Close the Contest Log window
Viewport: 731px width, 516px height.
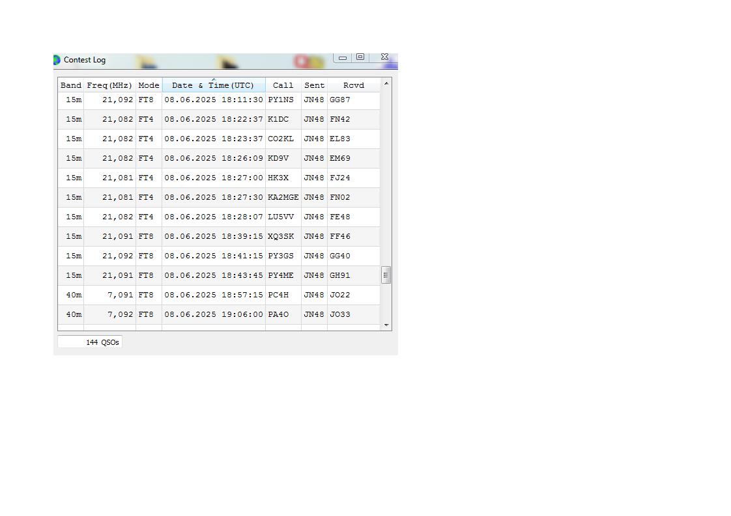(384, 57)
